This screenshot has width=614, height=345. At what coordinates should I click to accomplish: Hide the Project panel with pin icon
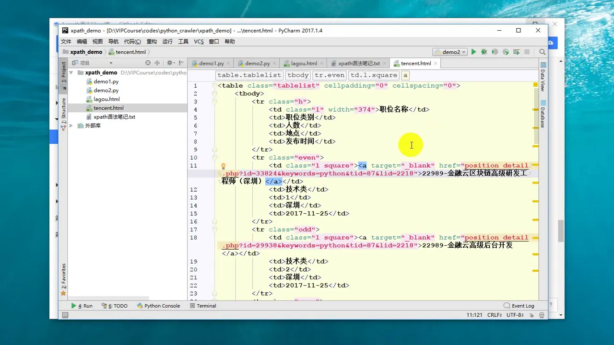click(181, 63)
